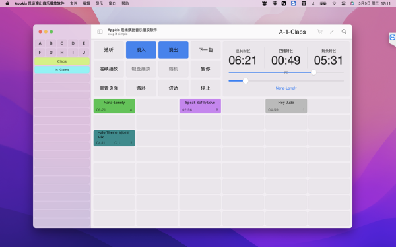396x247 pixels.
Task: Toggle the 循环 loop button
Action: (x=141, y=88)
